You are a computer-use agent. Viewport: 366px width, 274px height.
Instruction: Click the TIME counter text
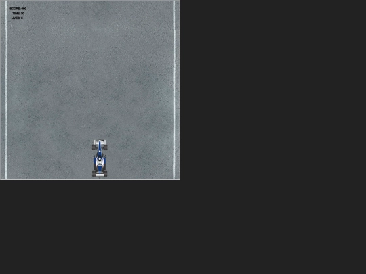pos(18,14)
